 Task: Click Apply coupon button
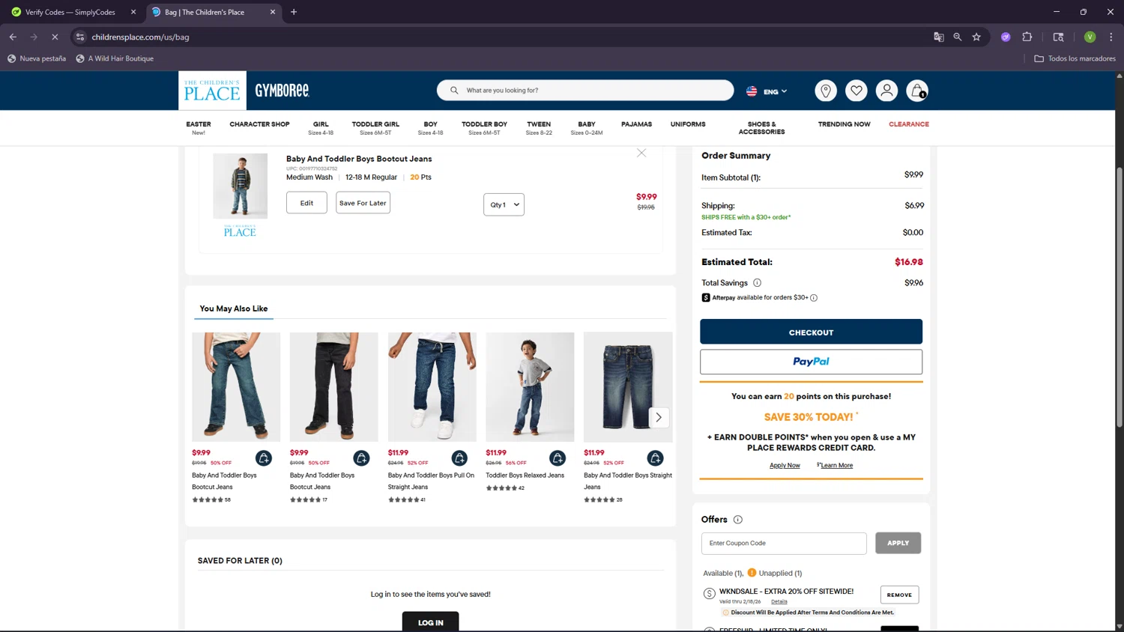(x=898, y=543)
